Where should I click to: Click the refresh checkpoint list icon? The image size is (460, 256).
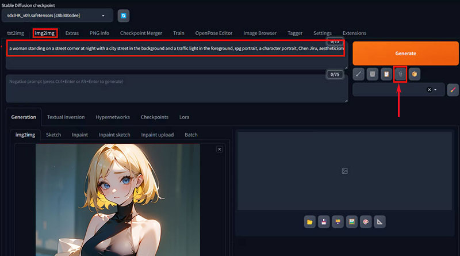[124, 16]
